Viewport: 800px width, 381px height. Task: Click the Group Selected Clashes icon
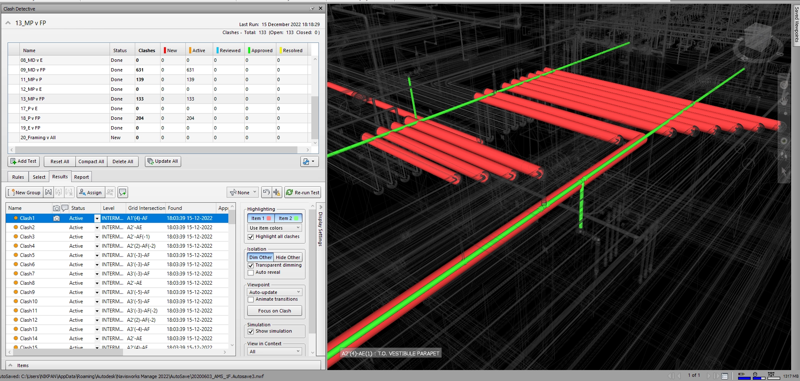point(48,193)
